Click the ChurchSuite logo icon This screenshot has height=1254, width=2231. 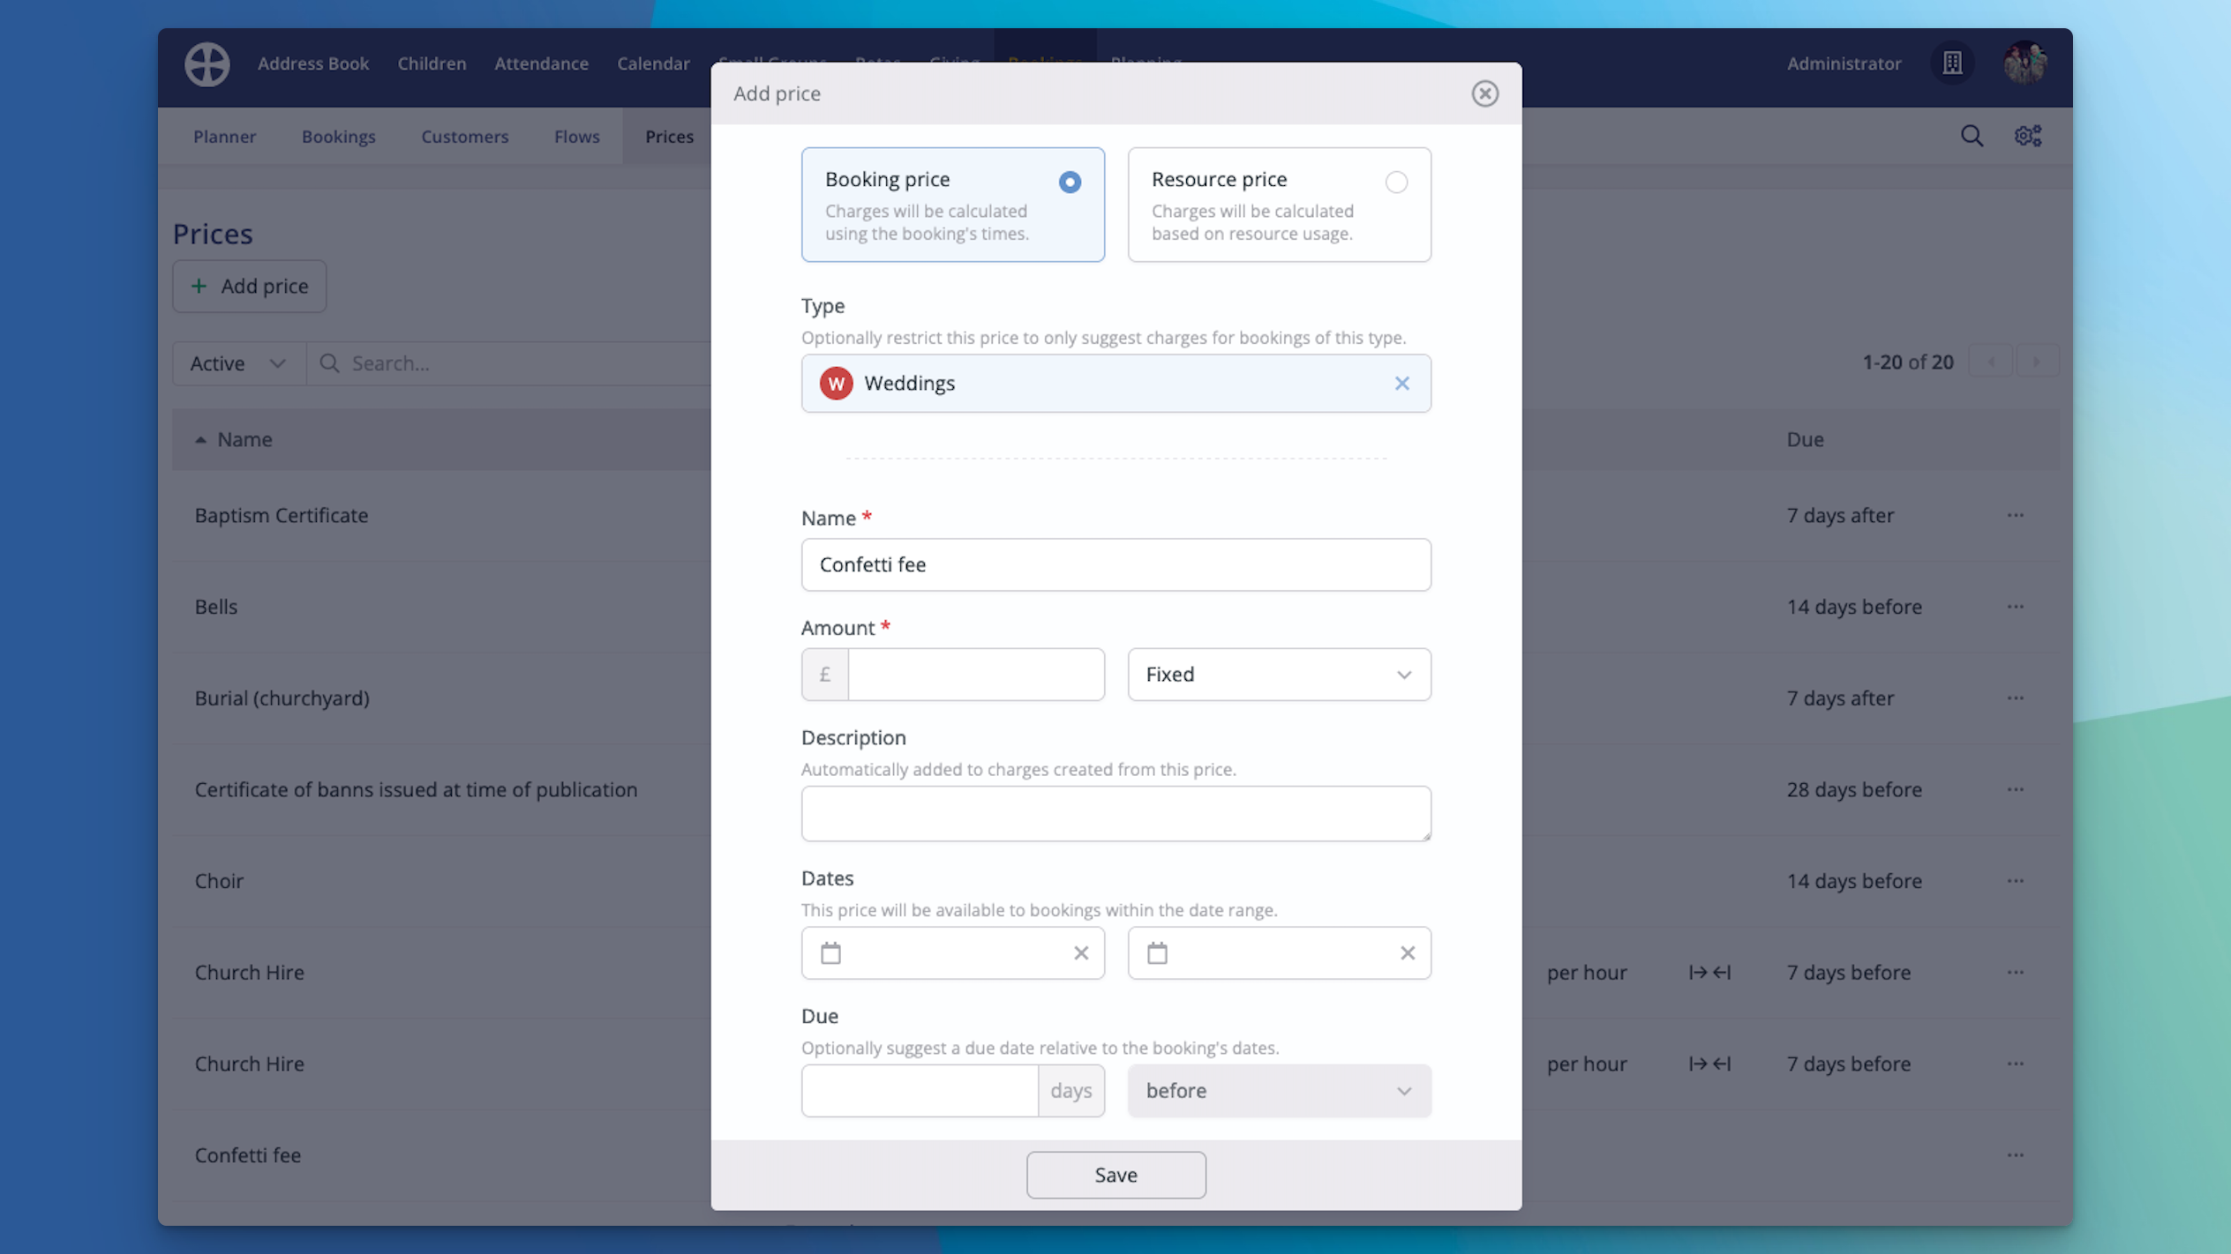207,63
